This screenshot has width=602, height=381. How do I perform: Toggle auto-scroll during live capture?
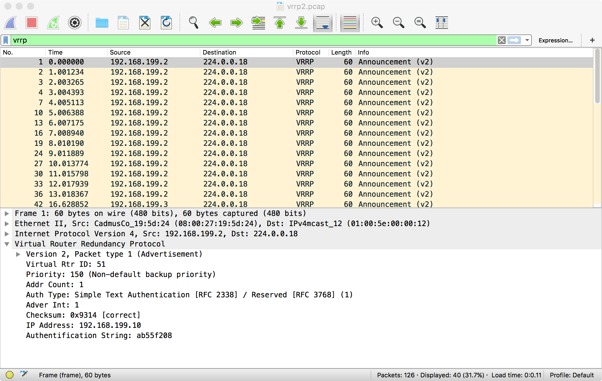[x=323, y=23]
